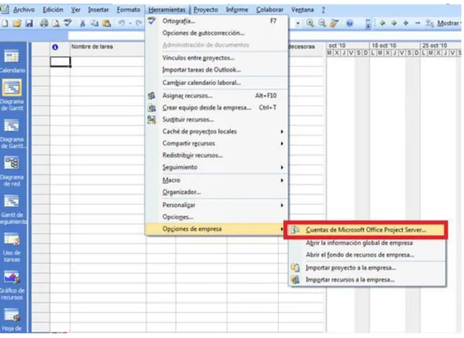Open the Gráfico de recursos view
The width and height of the screenshot is (464, 338).
point(12,285)
